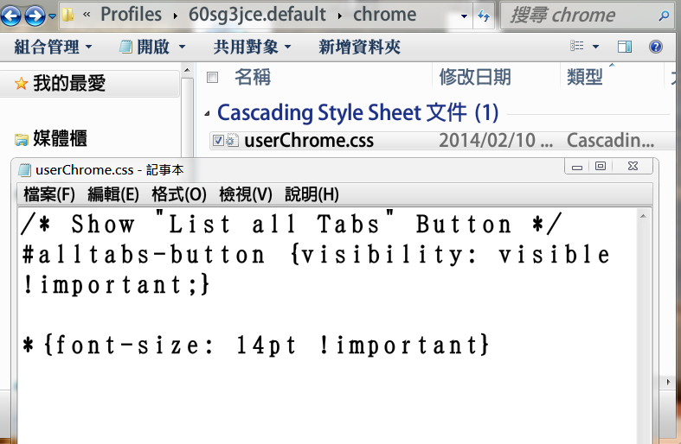The height and width of the screenshot is (444, 681).
Task: Click the Back navigation arrow button
Action: [x=11, y=15]
